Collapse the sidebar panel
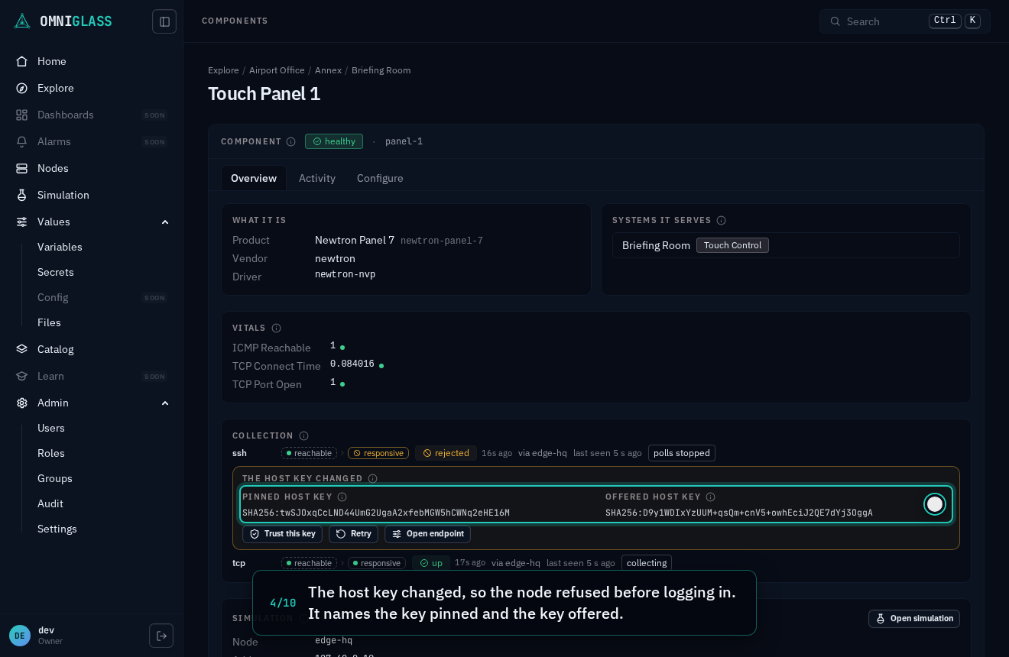The width and height of the screenshot is (1009, 657). (164, 21)
